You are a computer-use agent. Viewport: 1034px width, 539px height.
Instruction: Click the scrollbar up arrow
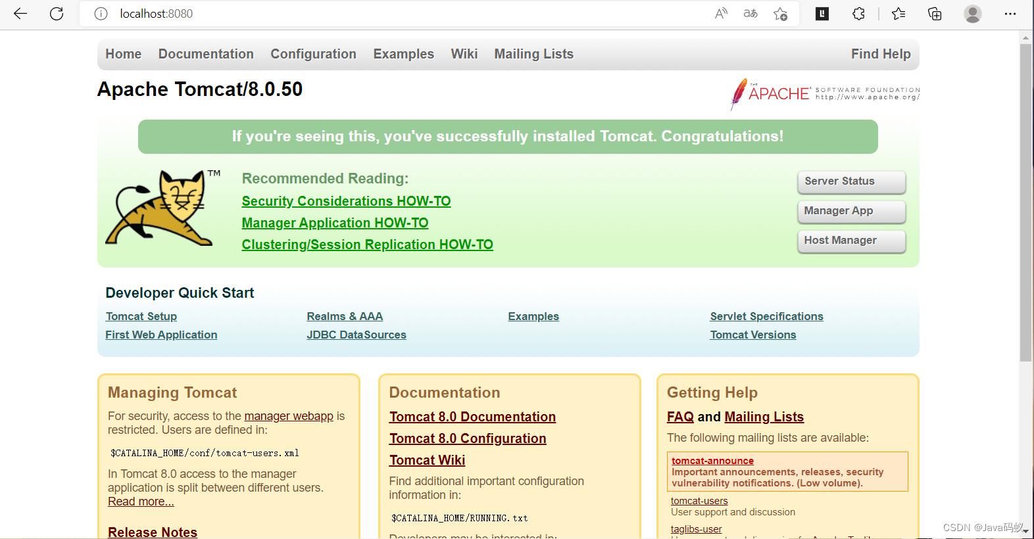tap(1025, 37)
